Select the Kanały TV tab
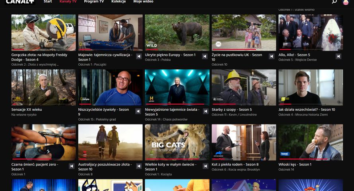 [x=68, y=2]
